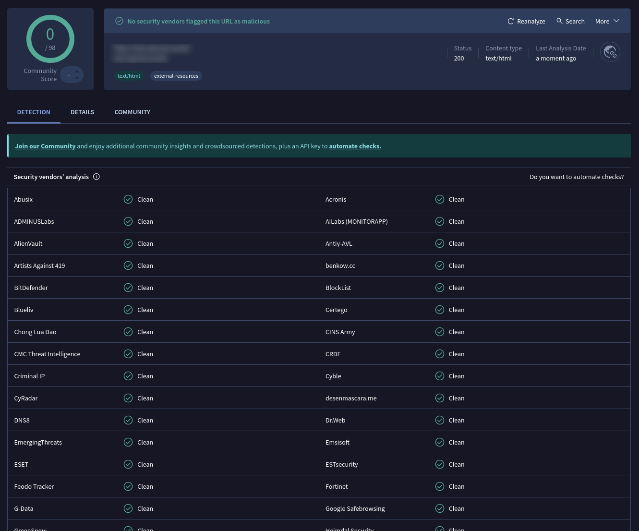This screenshot has width=639, height=531.
Task: Open the DETAILS tab
Action: coord(83,112)
